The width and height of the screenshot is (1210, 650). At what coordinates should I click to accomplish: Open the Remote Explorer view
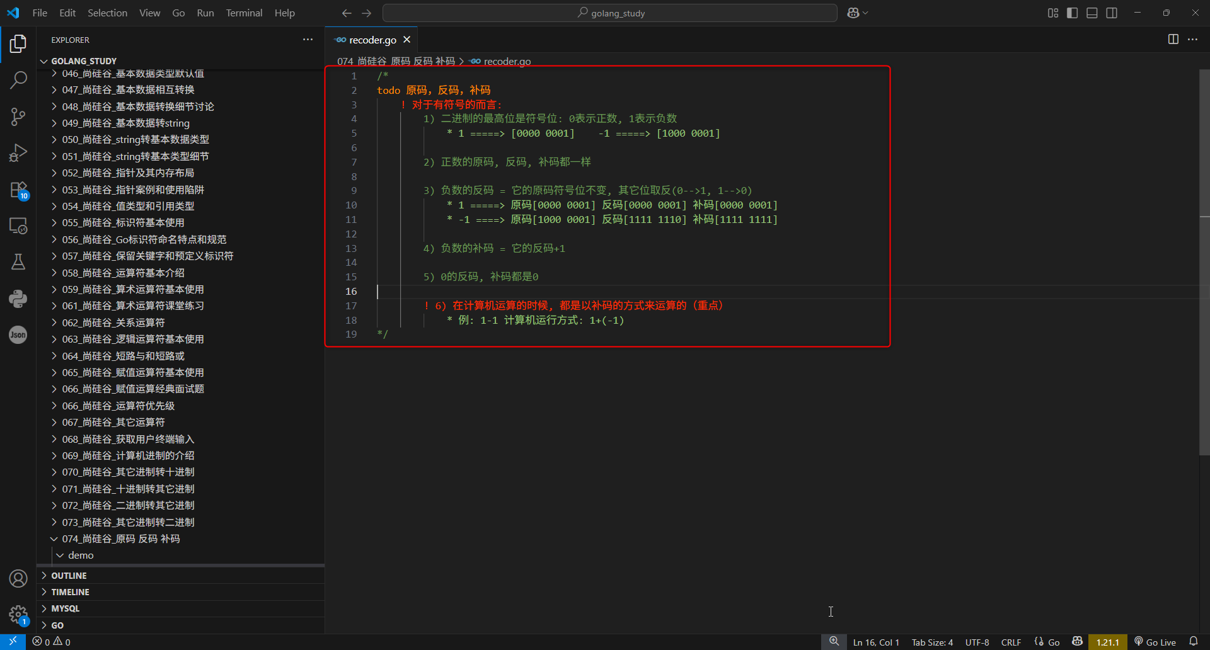[18, 225]
